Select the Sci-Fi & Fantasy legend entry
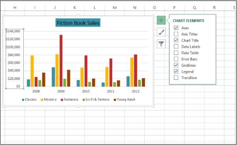Image resolution: width=237 pixels, height=145 pixels. click(96, 100)
